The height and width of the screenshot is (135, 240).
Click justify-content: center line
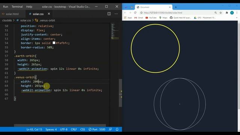pyautogui.click(x=42, y=34)
